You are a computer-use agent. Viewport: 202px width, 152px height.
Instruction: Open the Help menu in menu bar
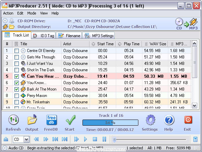pyautogui.click(x=55, y=13)
